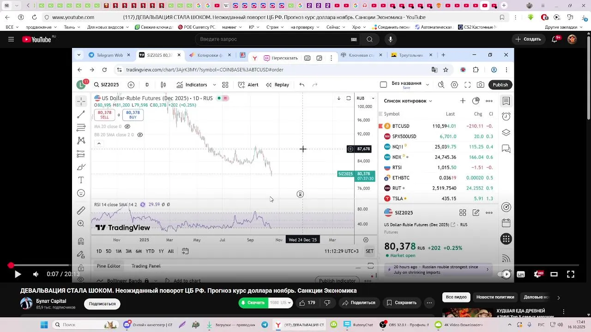Open the alerts clock panel icon
591x332 pixels.
point(506,116)
